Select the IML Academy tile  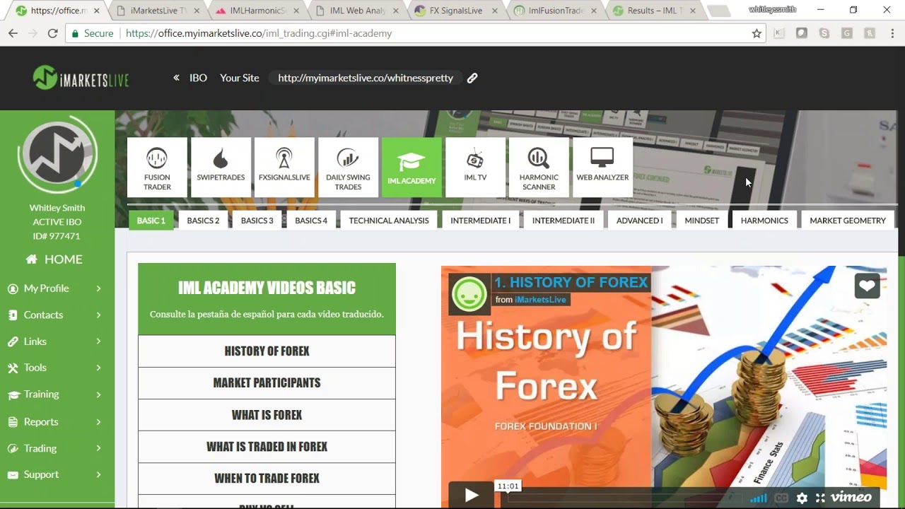tap(411, 168)
